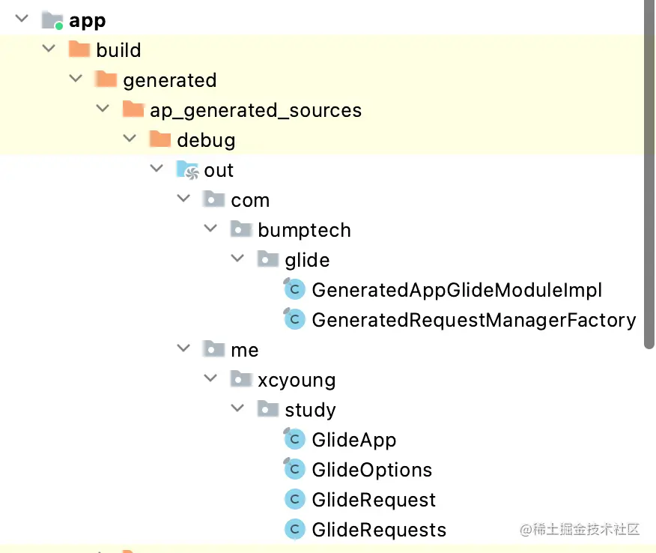
Task: Collapse the bumptech package chevron
Action: pyautogui.click(x=210, y=228)
